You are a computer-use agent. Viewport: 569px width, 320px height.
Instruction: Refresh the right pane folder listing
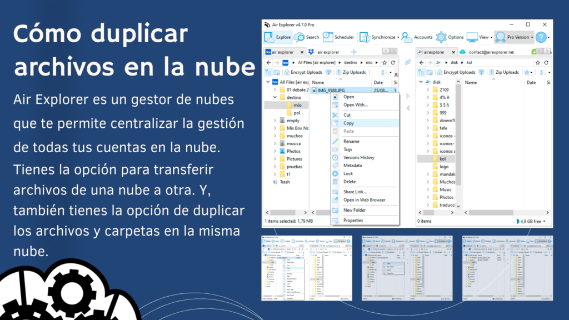click(546, 62)
